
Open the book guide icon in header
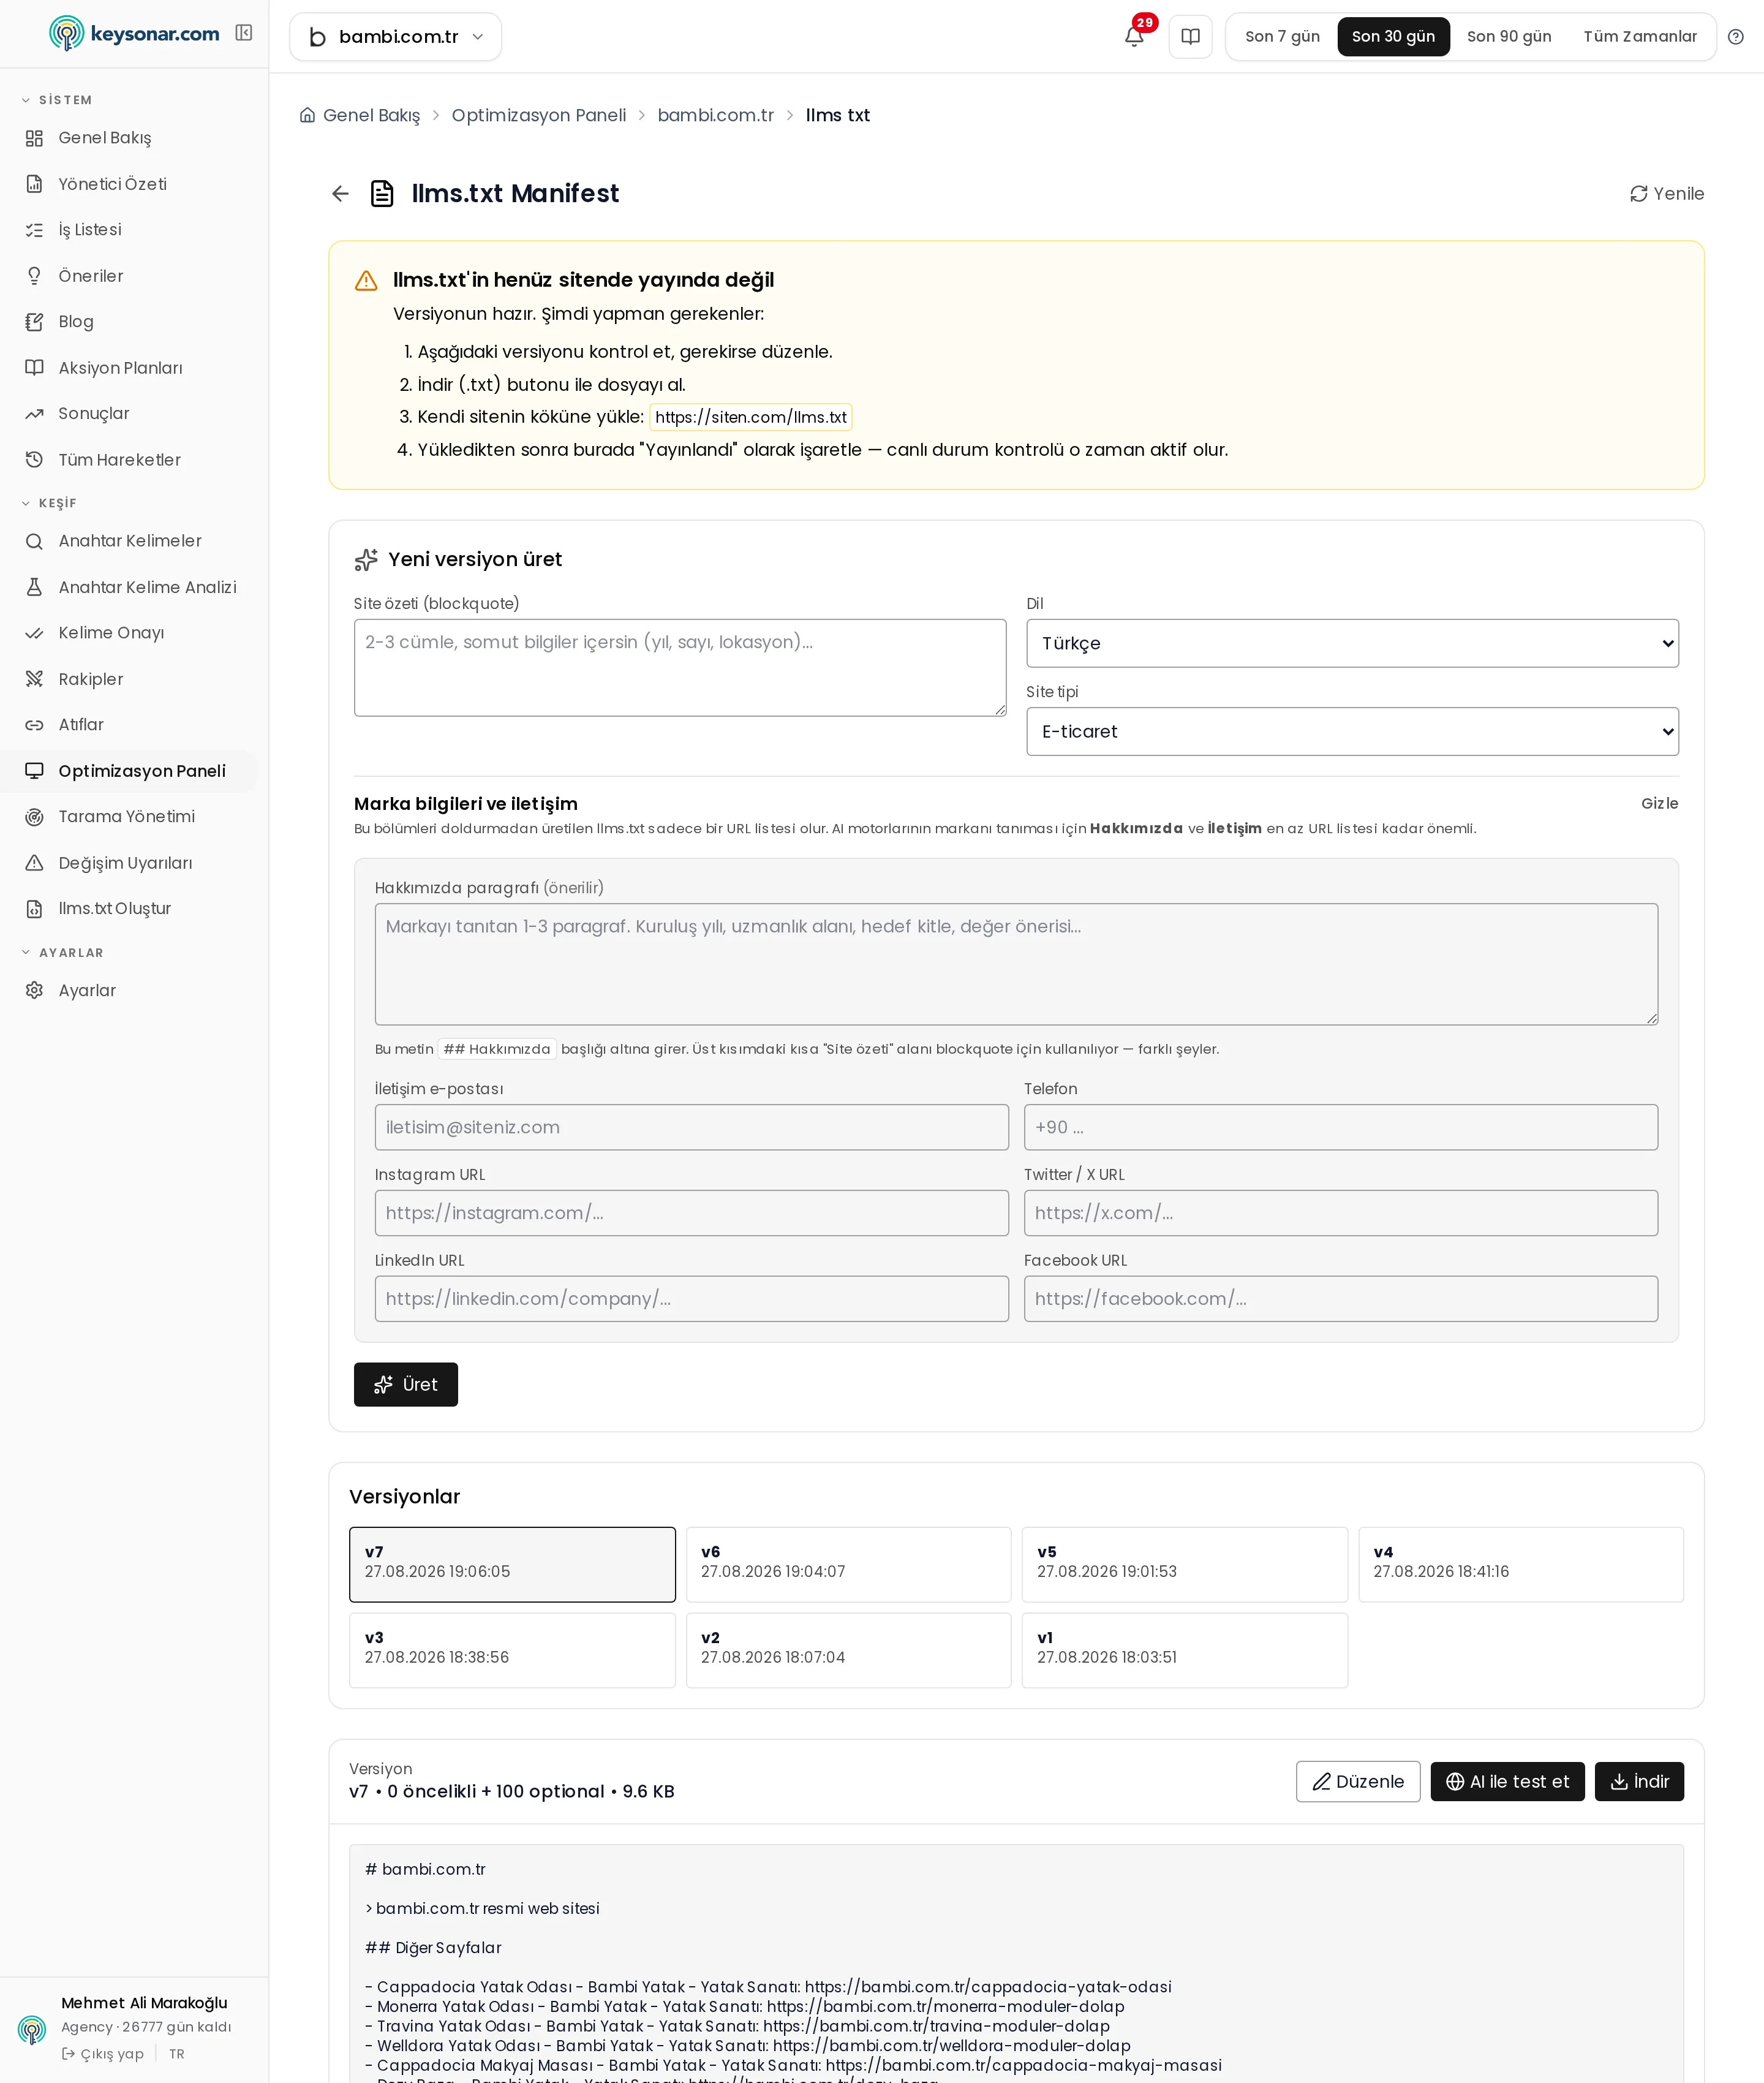coord(1190,37)
